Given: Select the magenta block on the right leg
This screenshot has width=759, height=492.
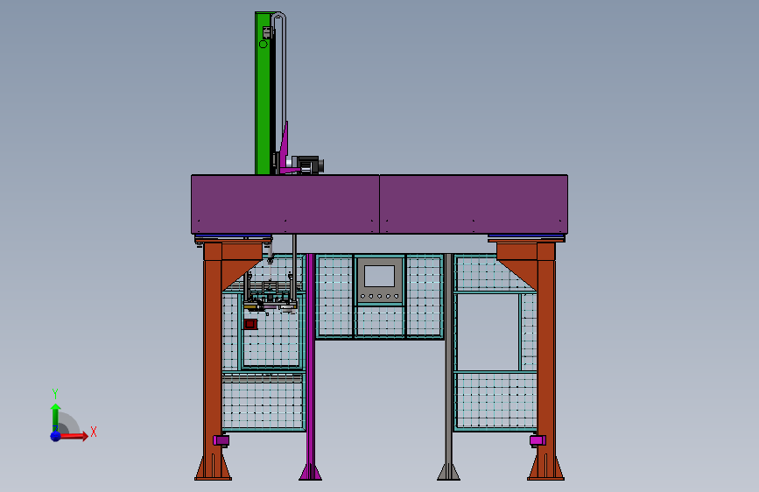Looking at the screenshot, I should [538, 440].
